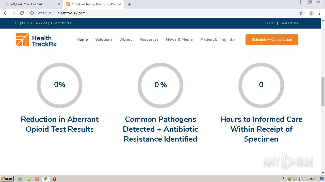This screenshot has width=325, height=182.
Task: Go to Patient Billing Info
Action: coord(217,39)
